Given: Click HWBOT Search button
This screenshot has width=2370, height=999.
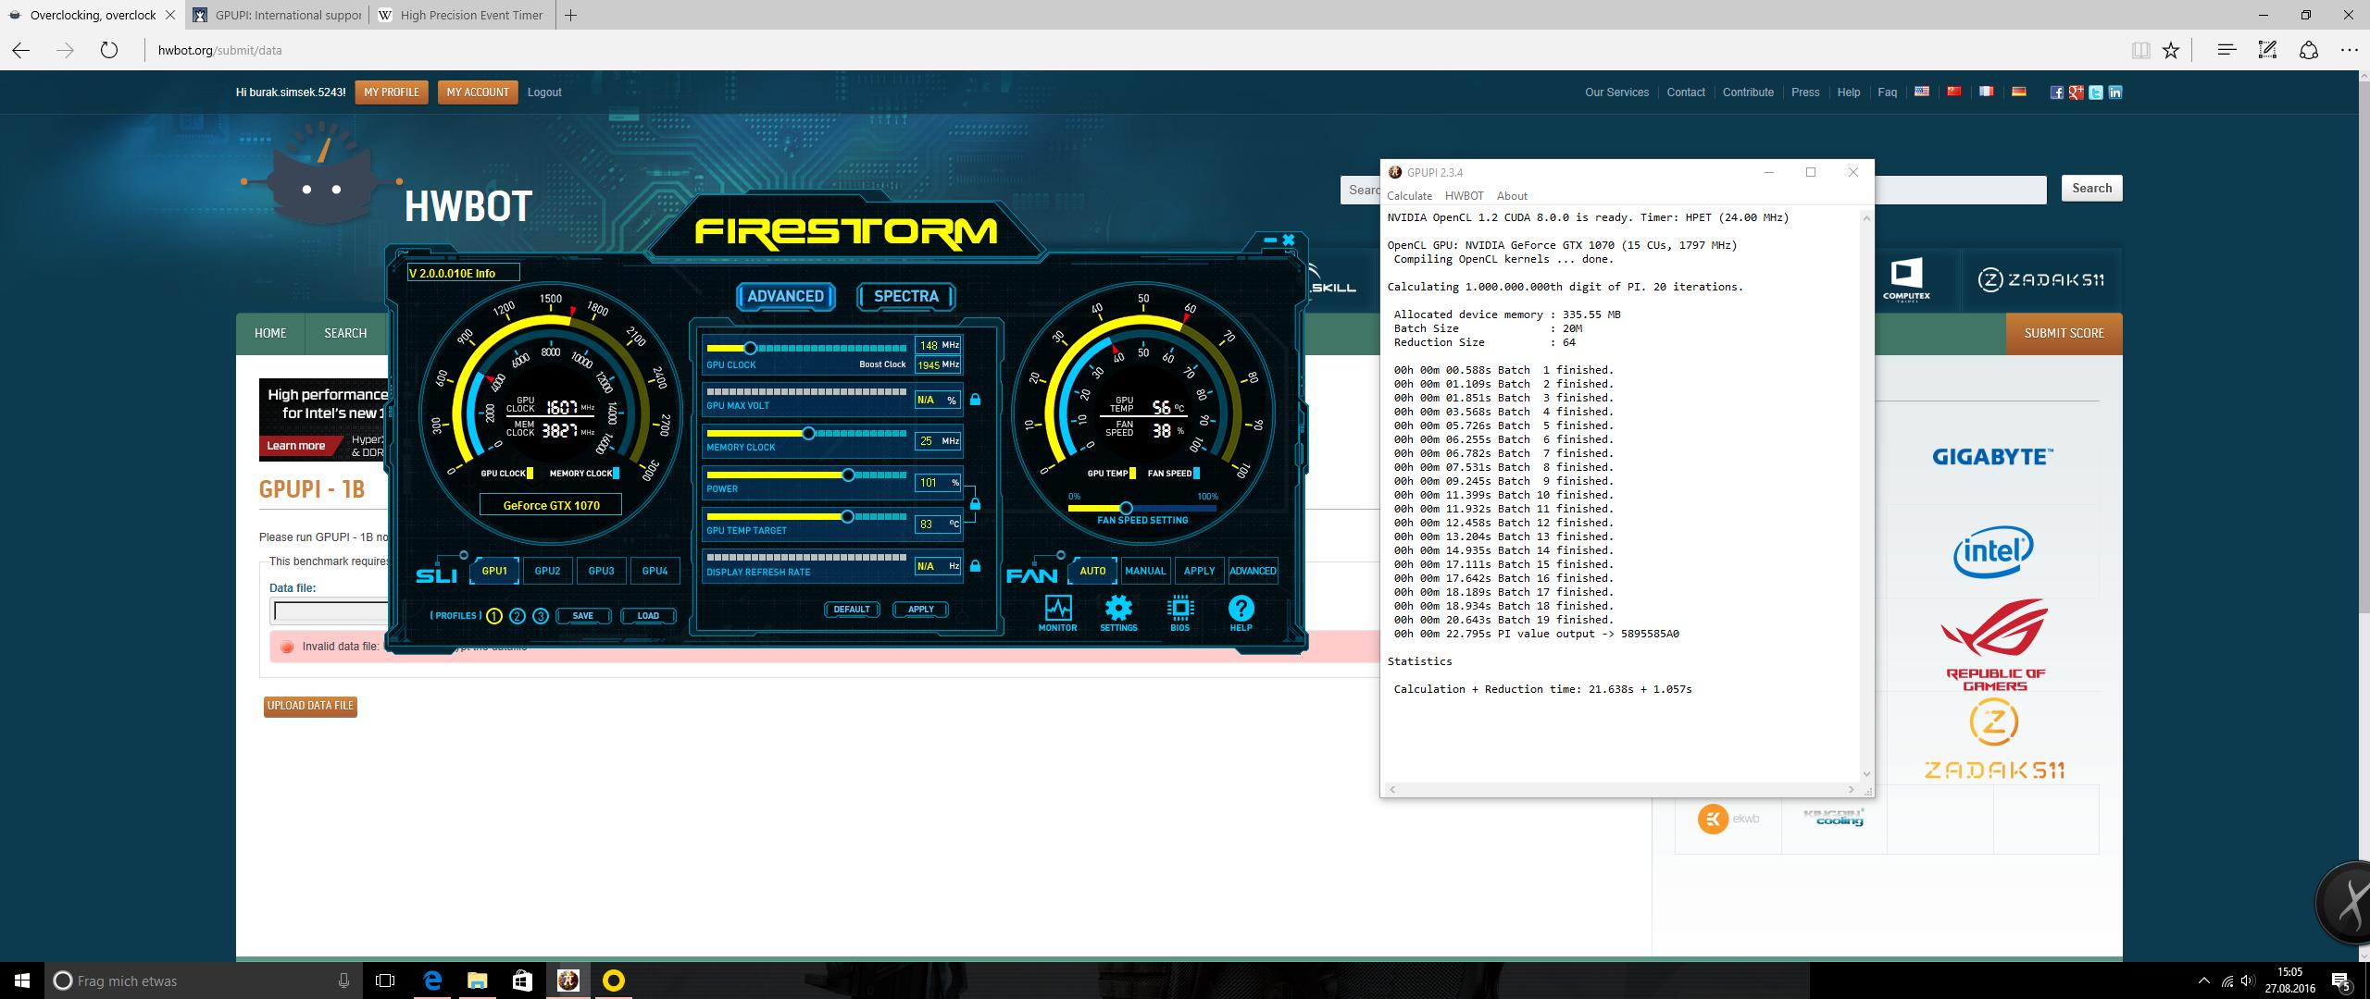Looking at the screenshot, I should [2091, 189].
